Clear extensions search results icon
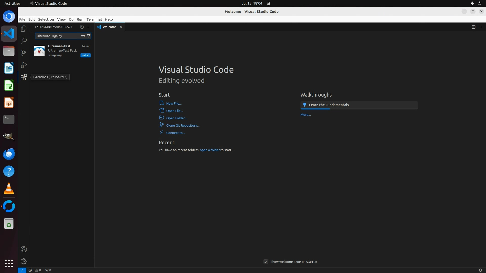The height and width of the screenshot is (273, 486). coord(83,36)
